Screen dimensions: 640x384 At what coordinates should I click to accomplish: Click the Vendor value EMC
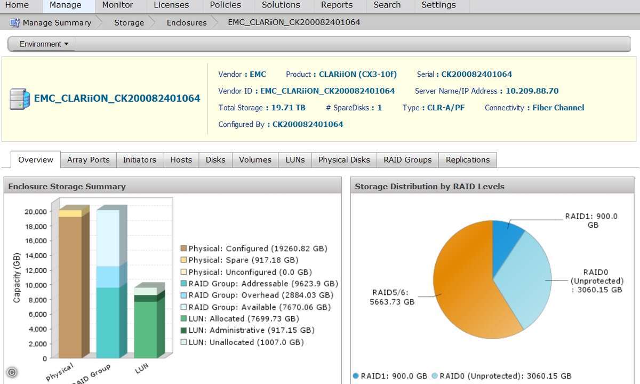[x=258, y=75]
